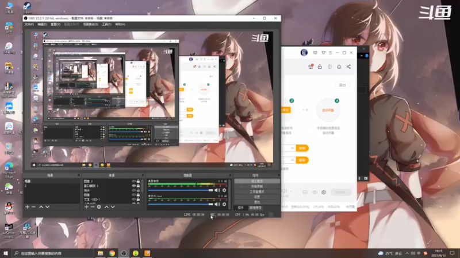
Task: Toggle lock on 窗口捕获 2 source
Action: click(138, 186)
